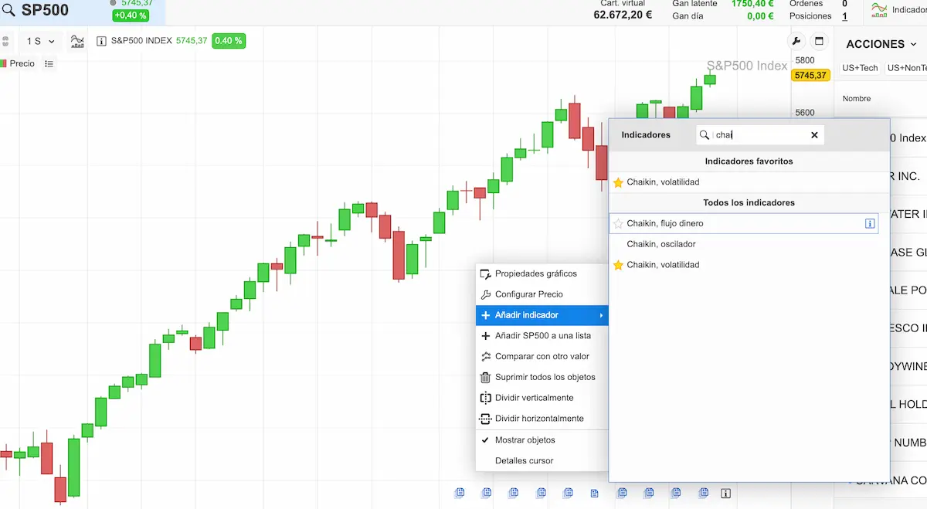Select Dividir verticalmente from the context menu
Viewport: 927px width, 509px height.
click(534, 398)
